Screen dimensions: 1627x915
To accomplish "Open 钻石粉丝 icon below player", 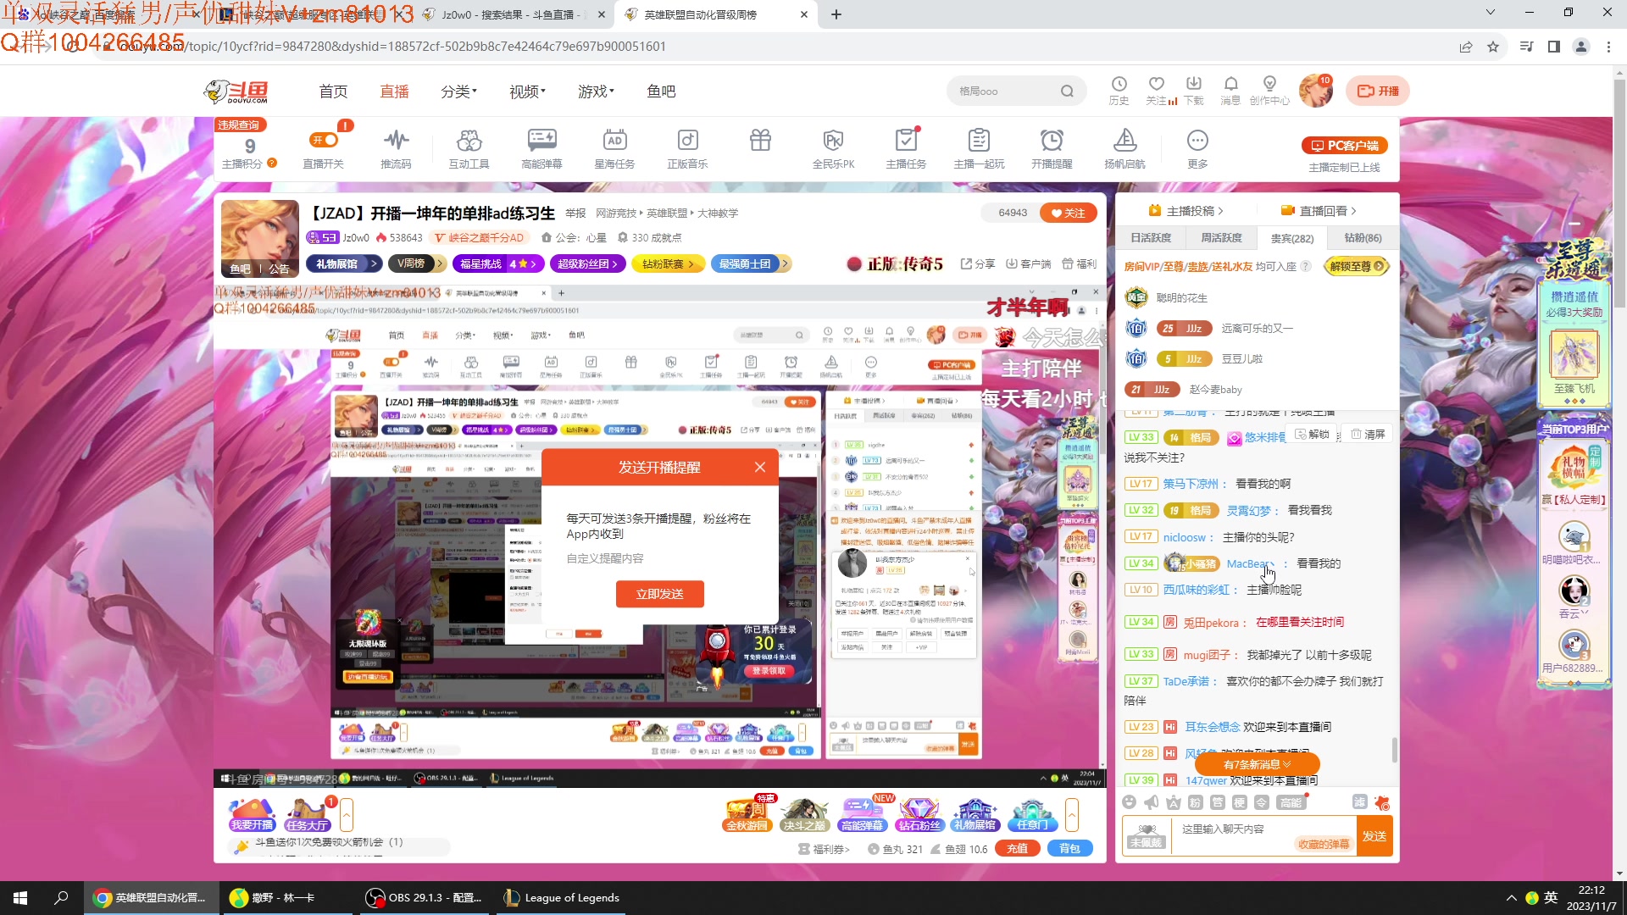I will coord(919,815).
